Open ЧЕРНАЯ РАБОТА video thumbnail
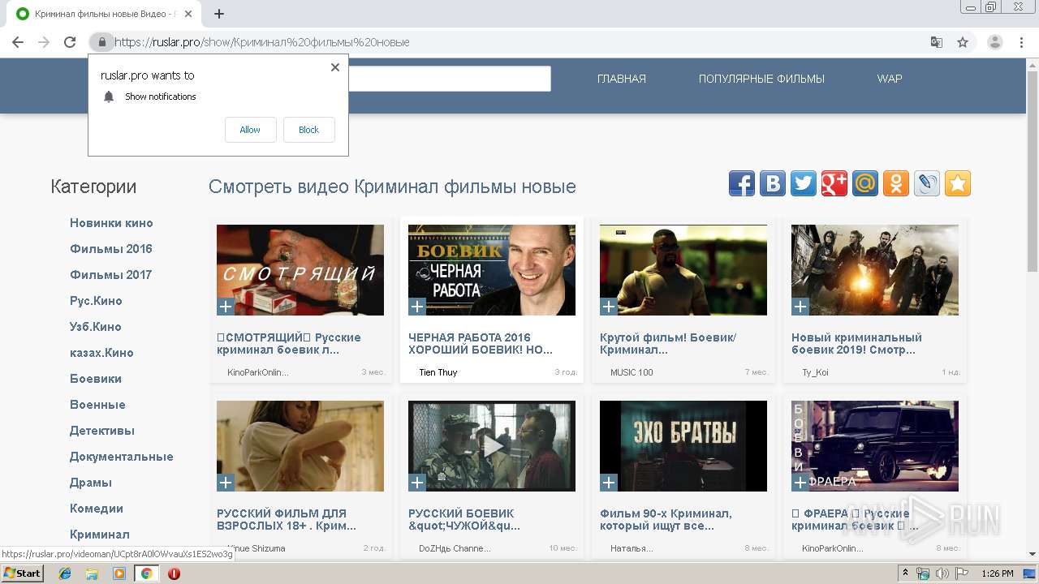The width and height of the screenshot is (1039, 584). (492, 270)
